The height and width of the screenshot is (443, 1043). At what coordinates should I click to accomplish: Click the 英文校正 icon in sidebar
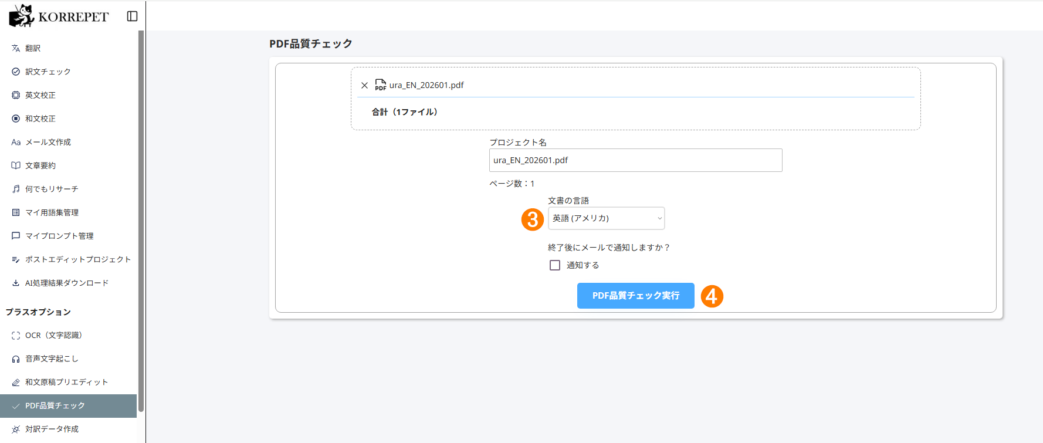click(x=16, y=95)
